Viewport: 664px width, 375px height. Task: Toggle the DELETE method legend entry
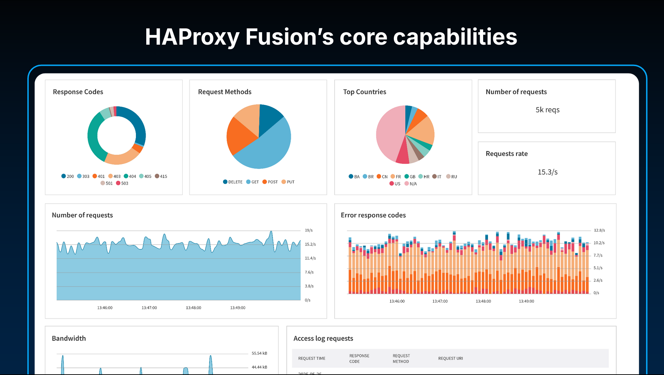tap(233, 182)
